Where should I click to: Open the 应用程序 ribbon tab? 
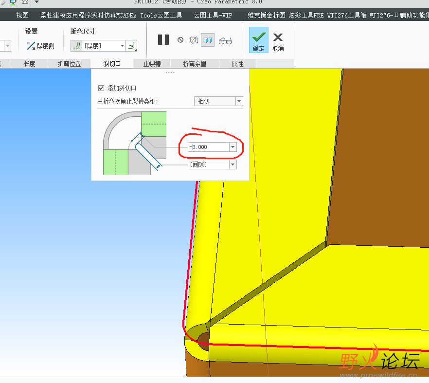tap(78, 16)
